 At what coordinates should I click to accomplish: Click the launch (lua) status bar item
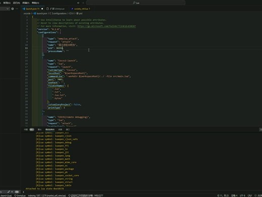pyautogui.click(x=6, y=195)
